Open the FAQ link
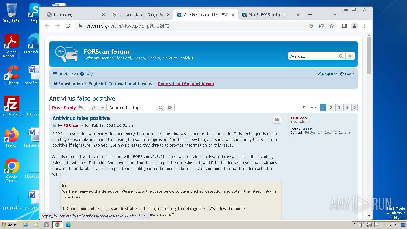The image size is (407, 229). click(86, 74)
